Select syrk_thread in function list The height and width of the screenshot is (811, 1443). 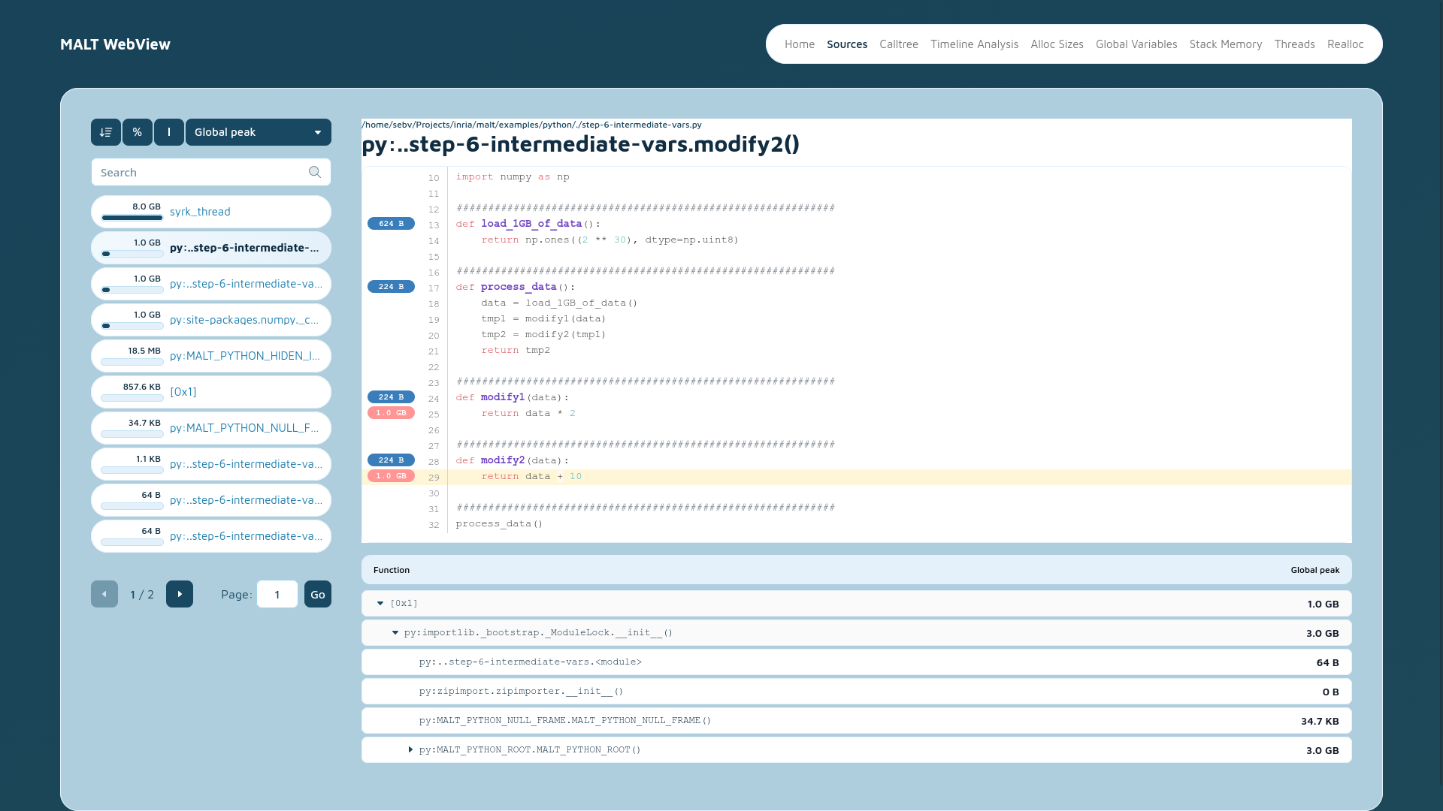(200, 212)
